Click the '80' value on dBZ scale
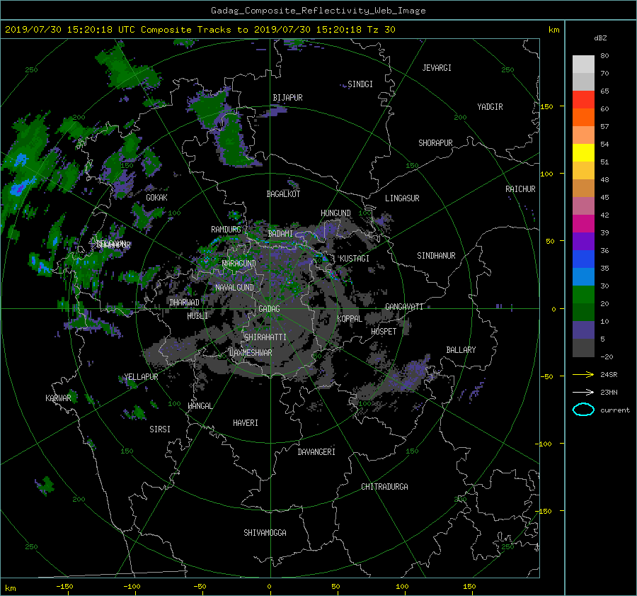 coord(604,56)
